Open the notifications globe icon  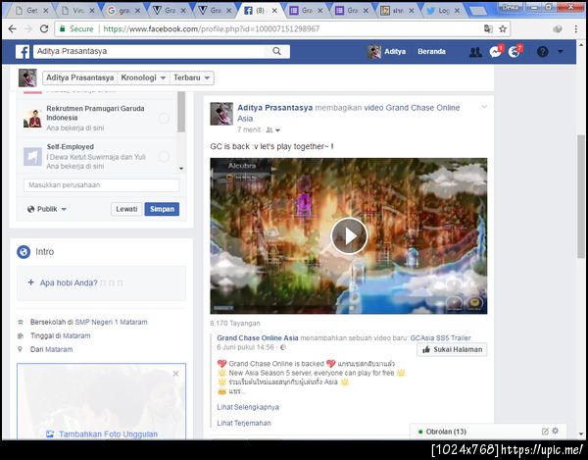(x=514, y=51)
